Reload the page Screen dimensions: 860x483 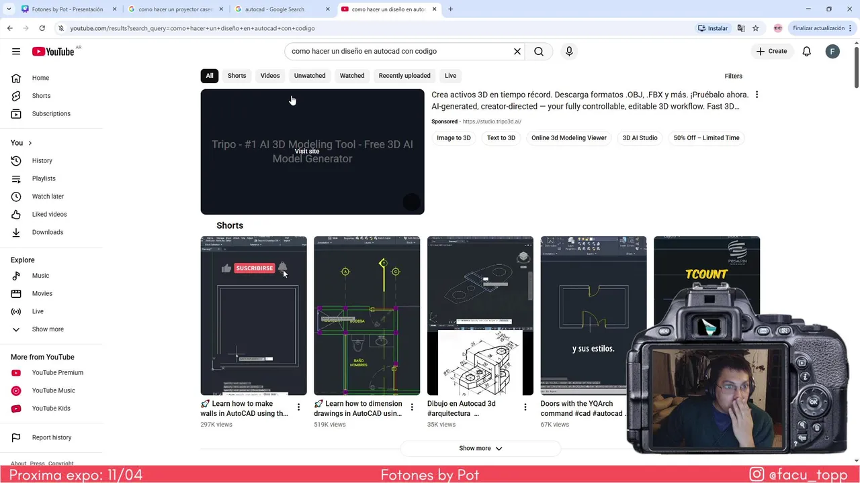coord(42,28)
